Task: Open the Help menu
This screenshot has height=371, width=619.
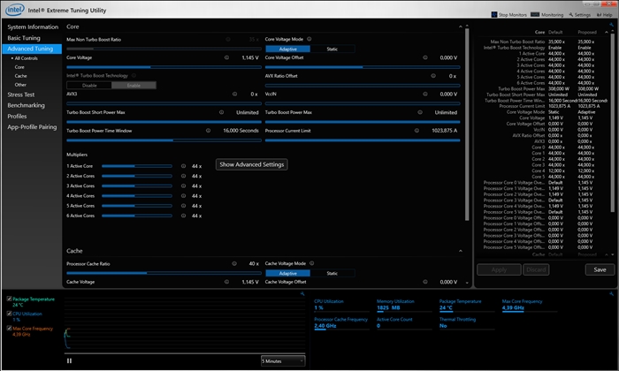Action: tap(604, 15)
